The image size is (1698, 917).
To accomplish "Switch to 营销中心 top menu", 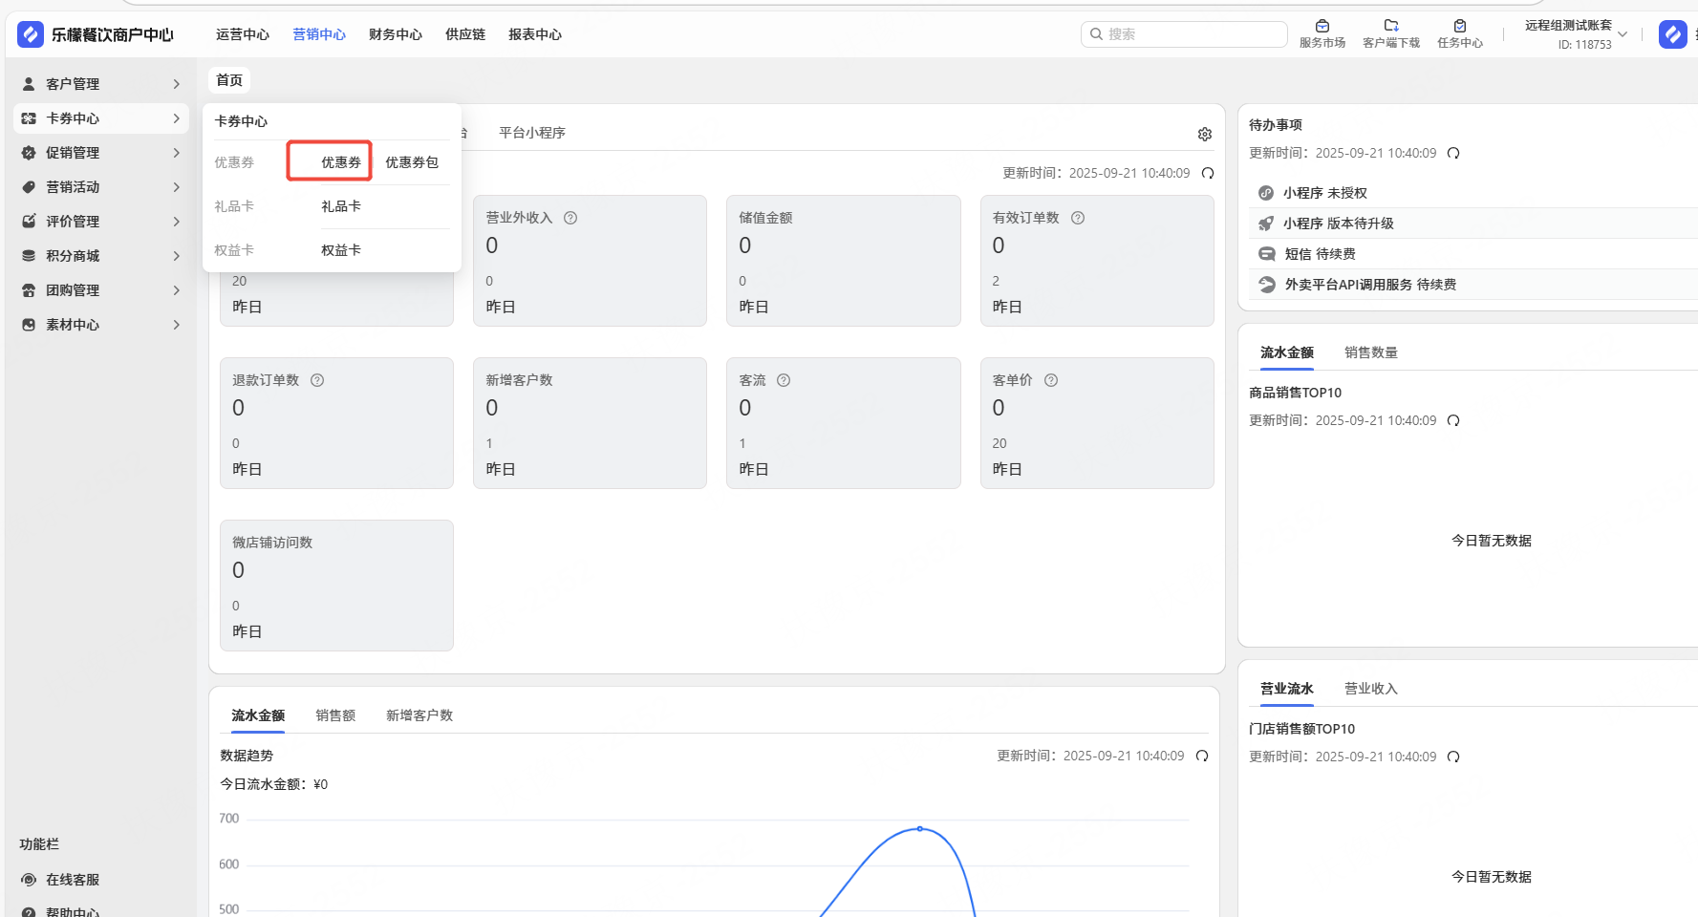I will 319,34.
